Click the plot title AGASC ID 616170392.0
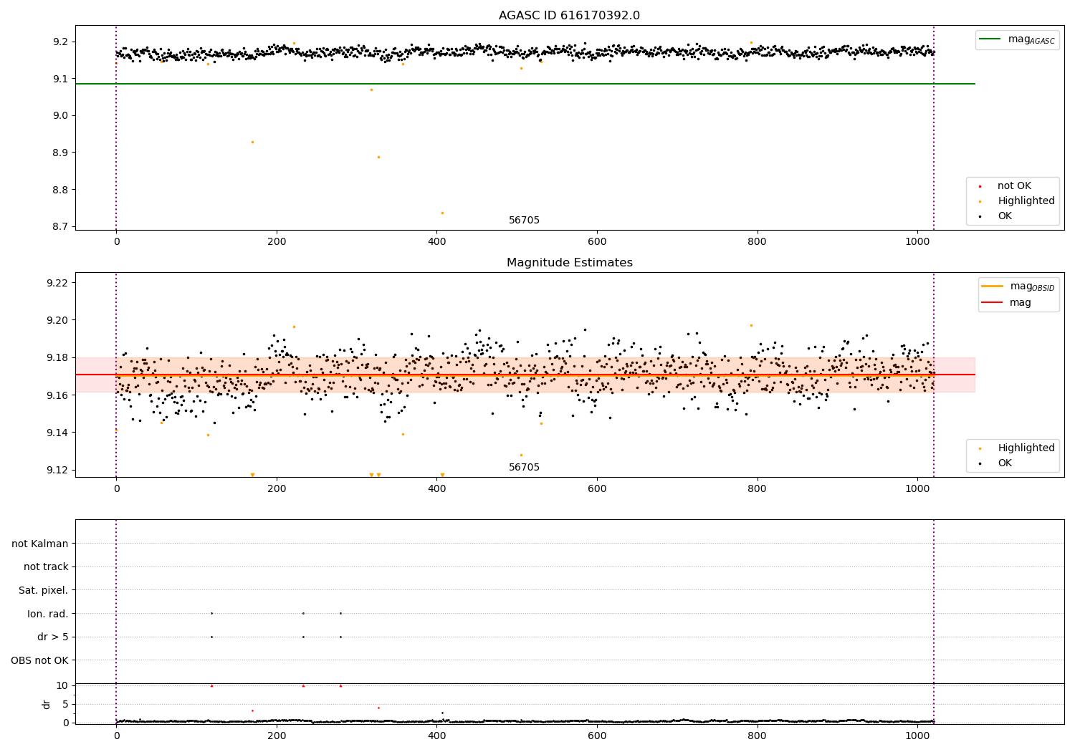 tap(569, 16)
